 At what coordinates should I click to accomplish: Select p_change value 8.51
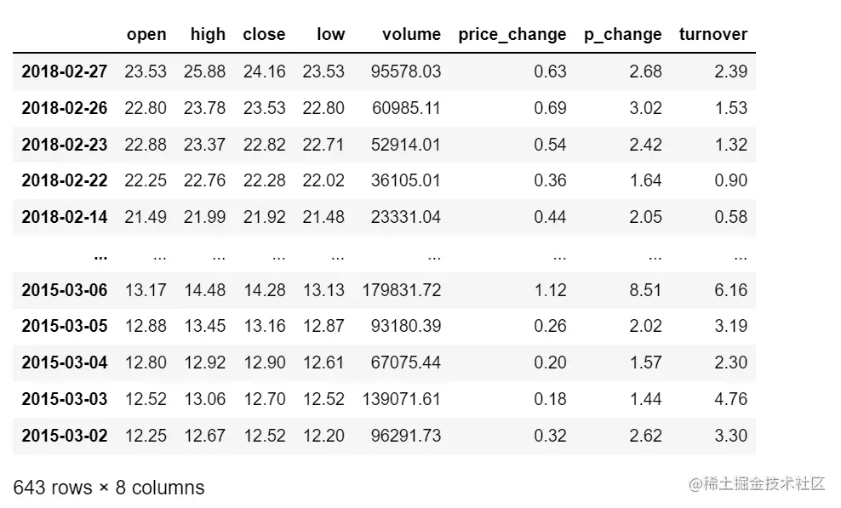pyautogui.click(x=645, y=289)
